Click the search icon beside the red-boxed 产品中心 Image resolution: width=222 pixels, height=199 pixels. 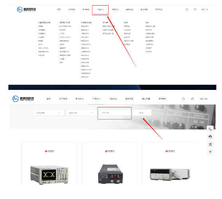(187, 10)
